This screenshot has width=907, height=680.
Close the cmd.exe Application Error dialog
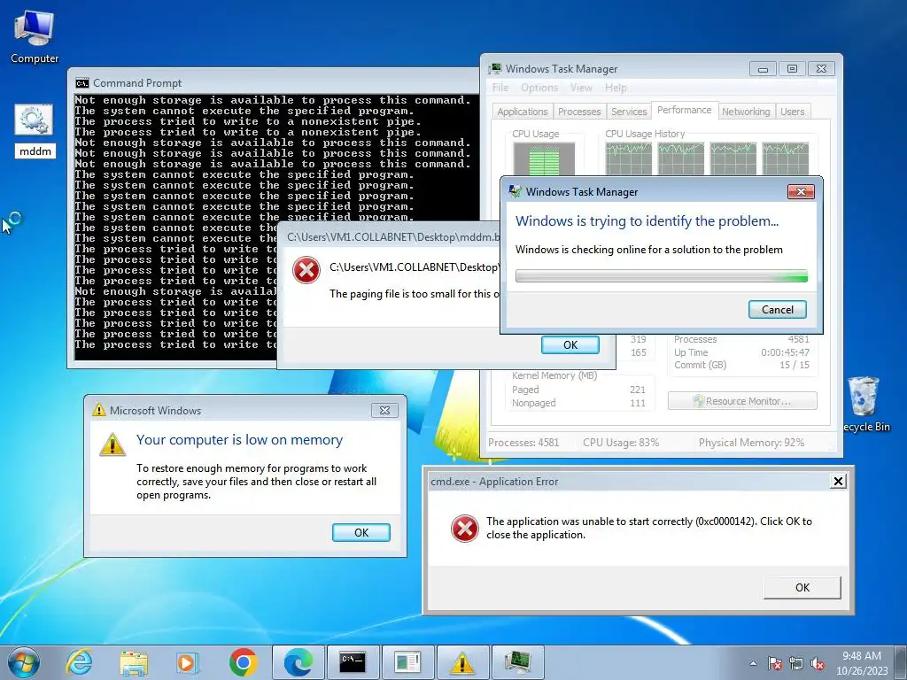tap(838, 481)
